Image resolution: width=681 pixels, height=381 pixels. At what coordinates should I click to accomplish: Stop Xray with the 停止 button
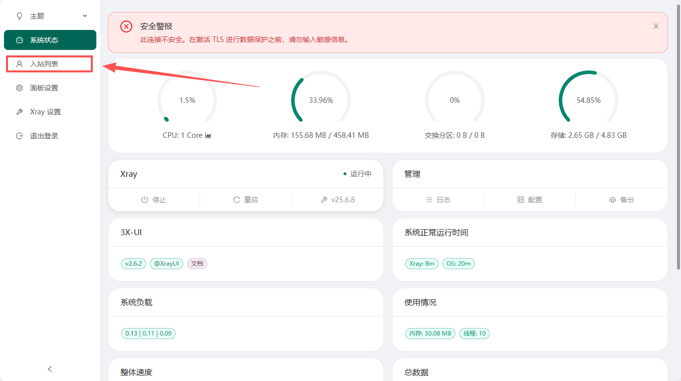click(154, 200)
